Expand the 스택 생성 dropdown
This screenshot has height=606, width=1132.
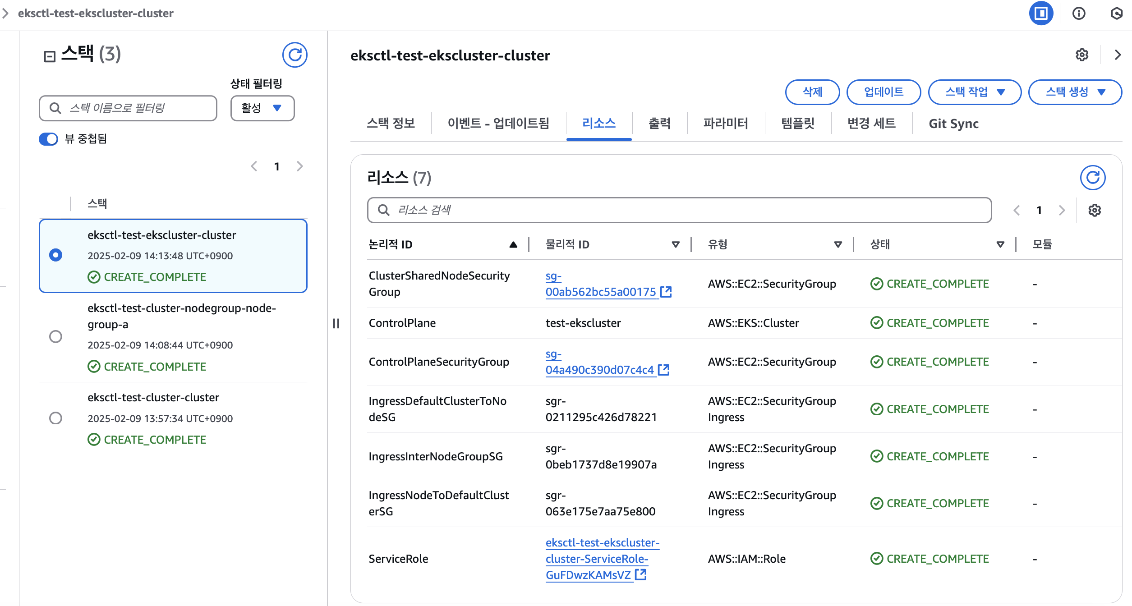click(1075, 92)
